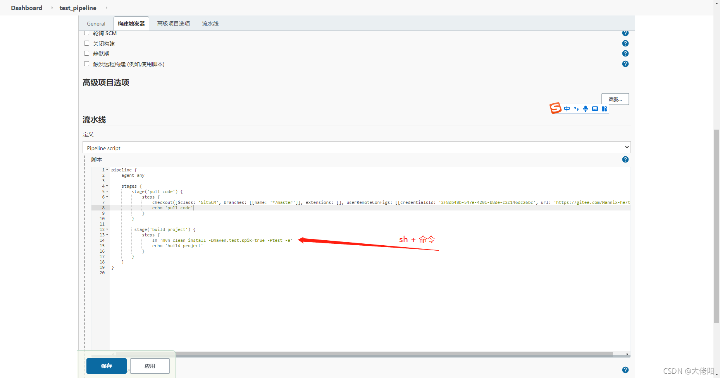This screenshot has height=378, width=720.
Task: Switch to the 高级项目选项 tab
Action: [x=174, y=24]
